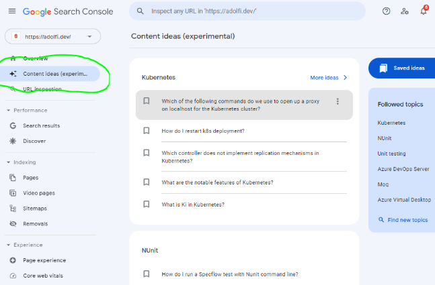
Task: Open the adolfi.dev property dropdown
Action: point(52,36)
